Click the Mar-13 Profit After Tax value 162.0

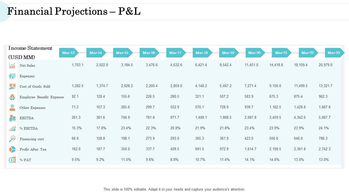coord(76,149)
